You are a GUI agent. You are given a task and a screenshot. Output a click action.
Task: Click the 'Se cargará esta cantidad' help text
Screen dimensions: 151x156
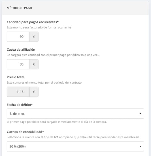pos(53,55)
